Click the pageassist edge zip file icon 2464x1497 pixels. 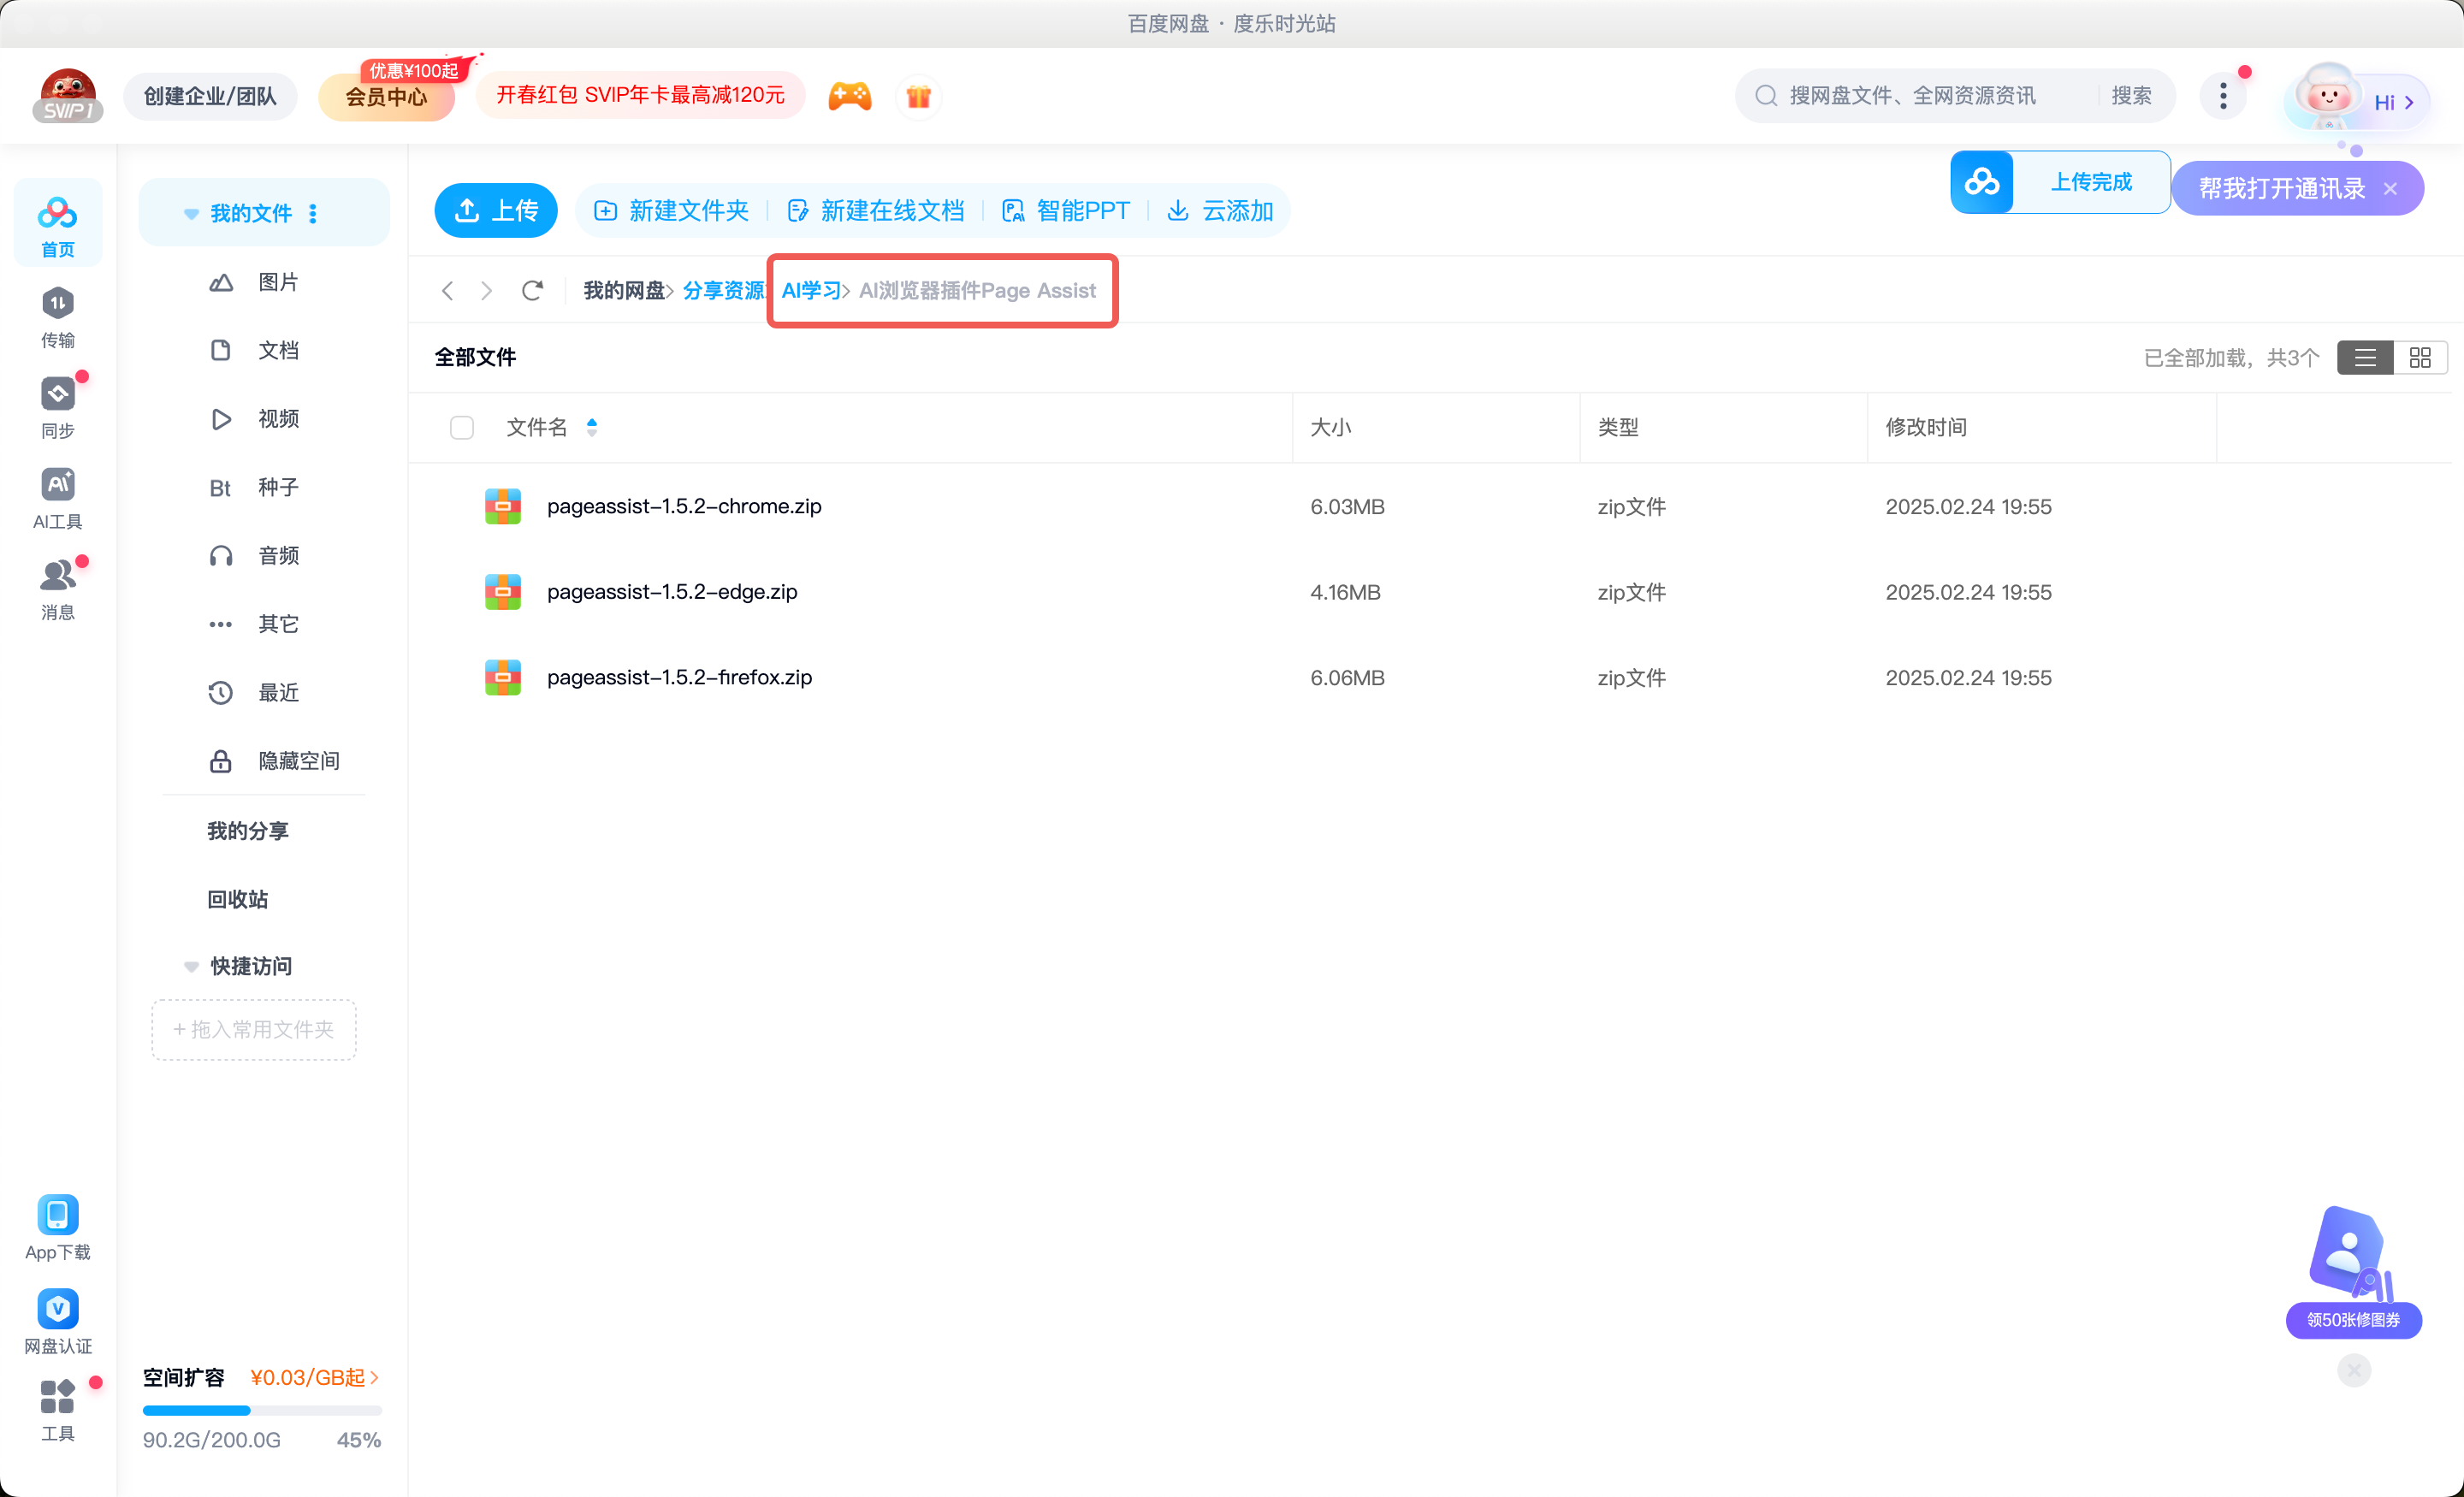click(502, 592)
